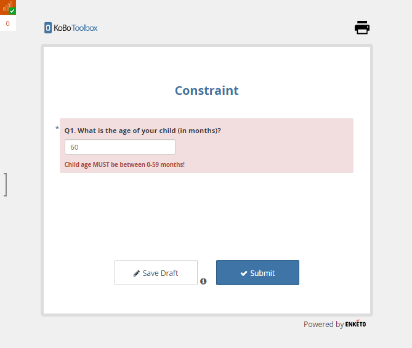Viewport: 412px width, 348px height.
Task: Click the "Powered by" footer text
Action: pyautogui.click(x=323, y=325)
